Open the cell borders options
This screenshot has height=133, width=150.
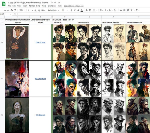90,10
